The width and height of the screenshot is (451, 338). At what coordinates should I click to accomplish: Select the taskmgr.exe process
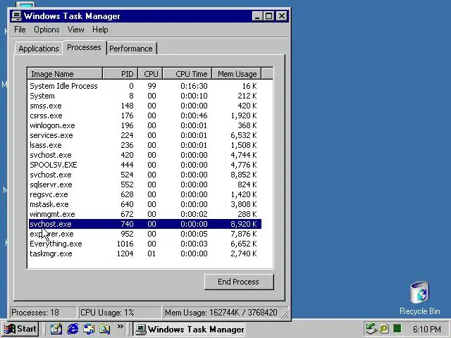145,254
